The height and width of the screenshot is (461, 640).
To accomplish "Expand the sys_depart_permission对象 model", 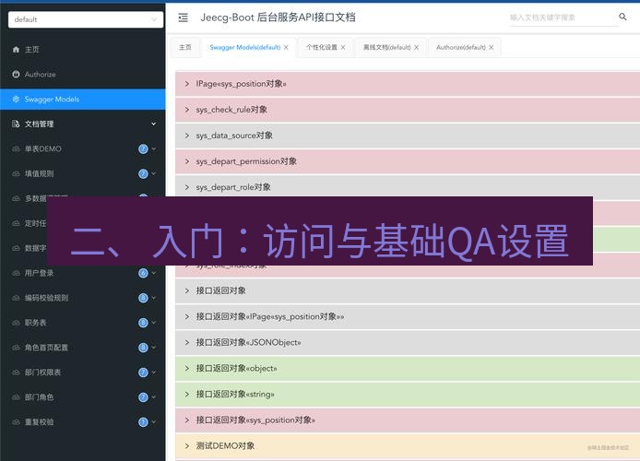I will pos(408,161).
